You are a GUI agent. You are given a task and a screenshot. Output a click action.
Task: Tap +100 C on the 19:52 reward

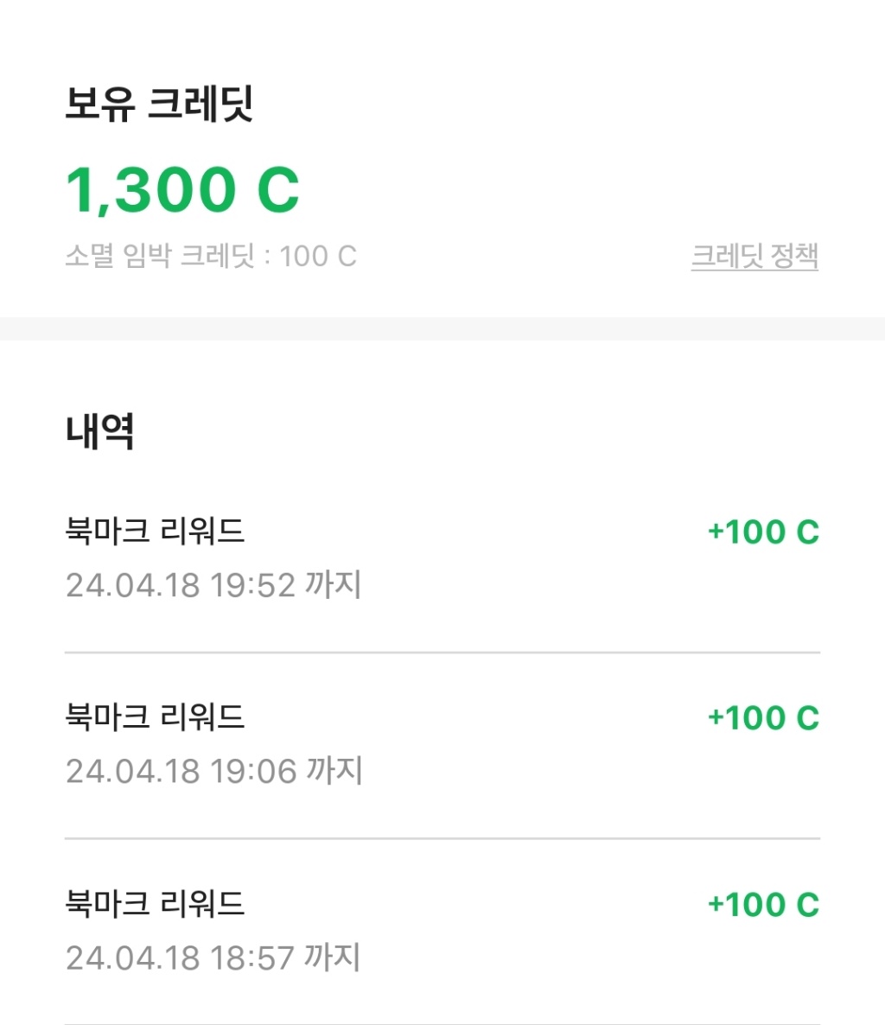(762, 532)
